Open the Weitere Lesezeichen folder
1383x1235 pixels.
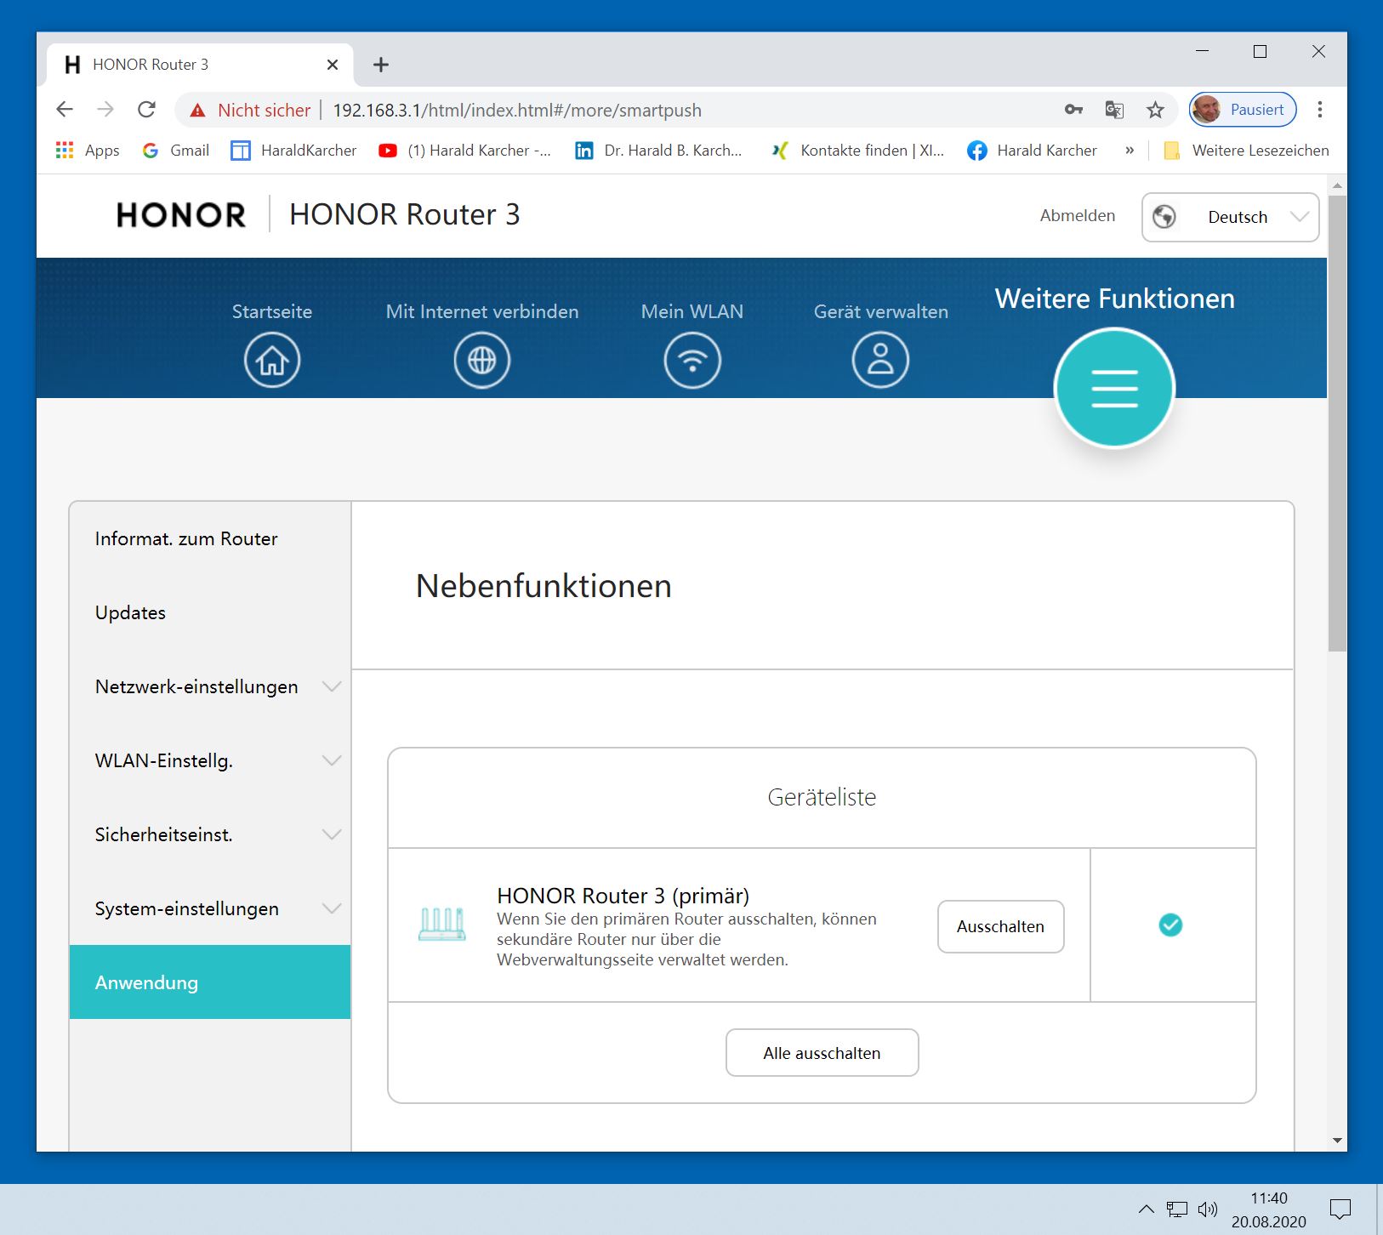click(x=1246, y=151)
